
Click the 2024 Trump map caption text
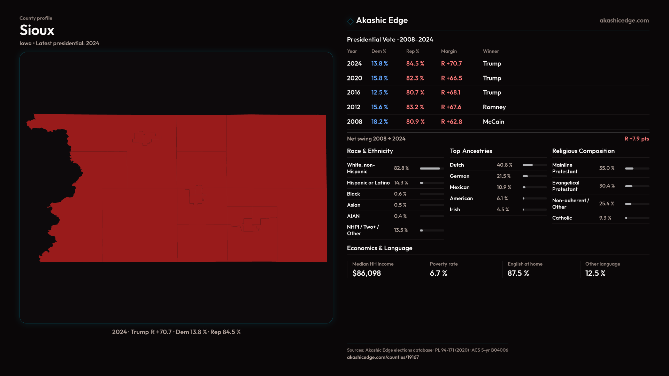(x=176, y=332)
